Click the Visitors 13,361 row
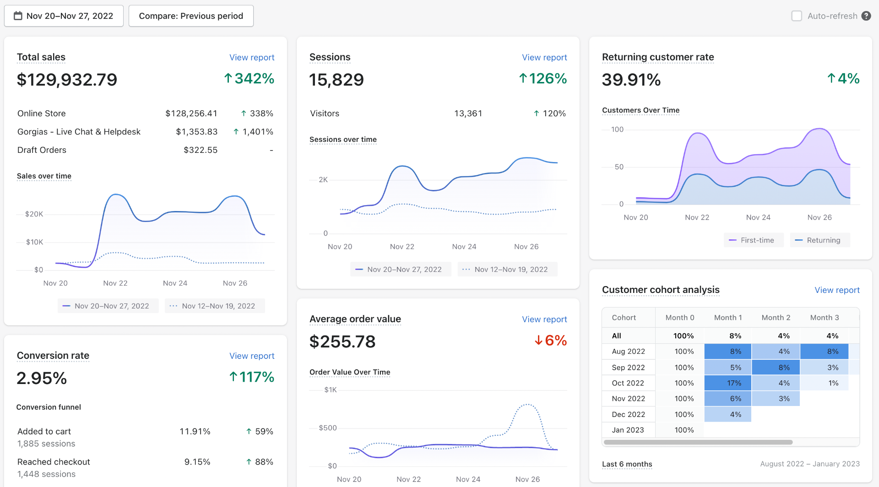The height and width of the screenshot is (487, 879). (x=438, y=114)
